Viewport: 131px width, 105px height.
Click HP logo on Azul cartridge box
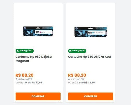[x=77, y=28]
